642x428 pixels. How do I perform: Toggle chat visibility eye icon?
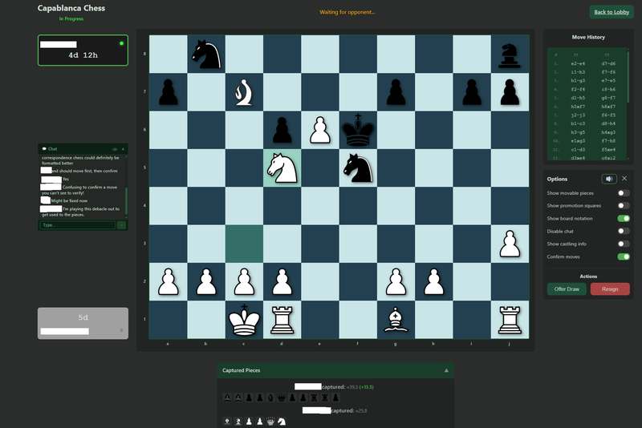(x=115, y=149)
